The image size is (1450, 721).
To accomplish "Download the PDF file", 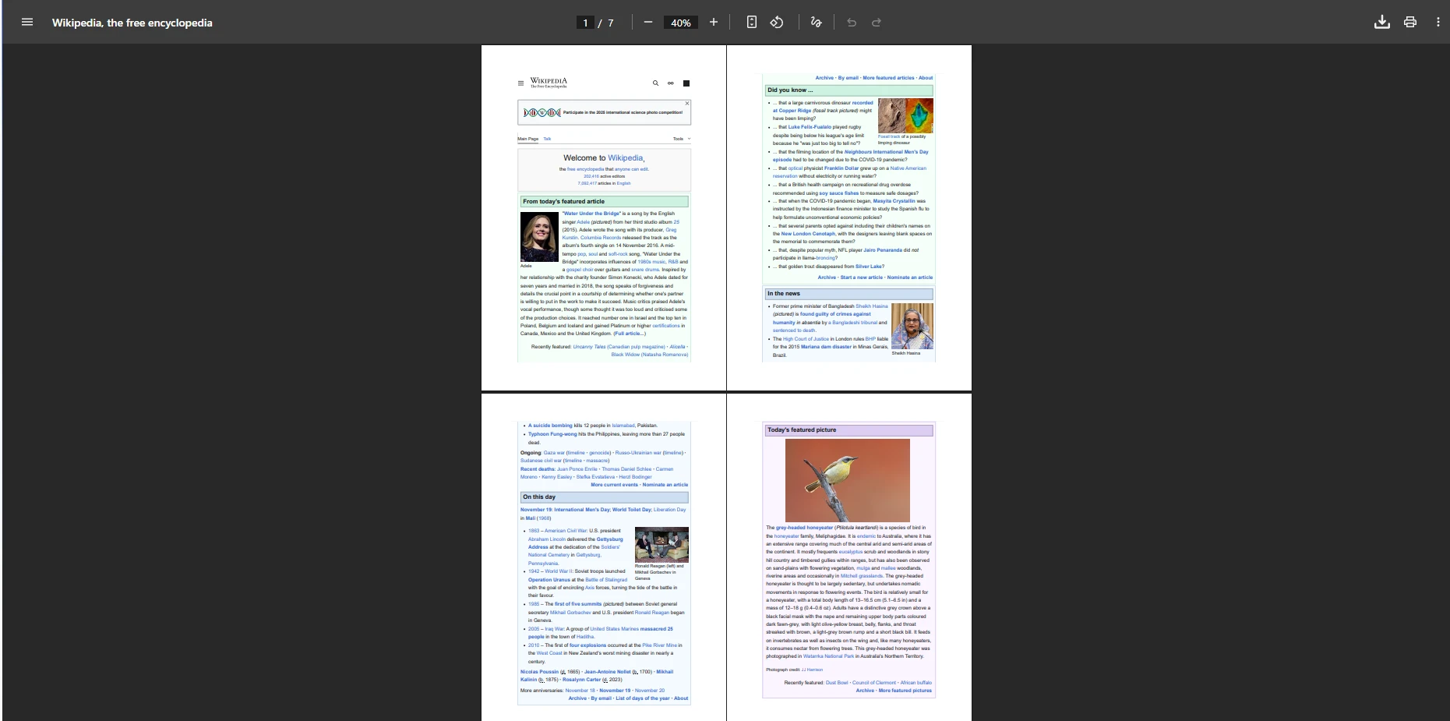I will click(x=1381, y=22).
